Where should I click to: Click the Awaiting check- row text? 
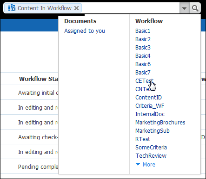[38, 137]
